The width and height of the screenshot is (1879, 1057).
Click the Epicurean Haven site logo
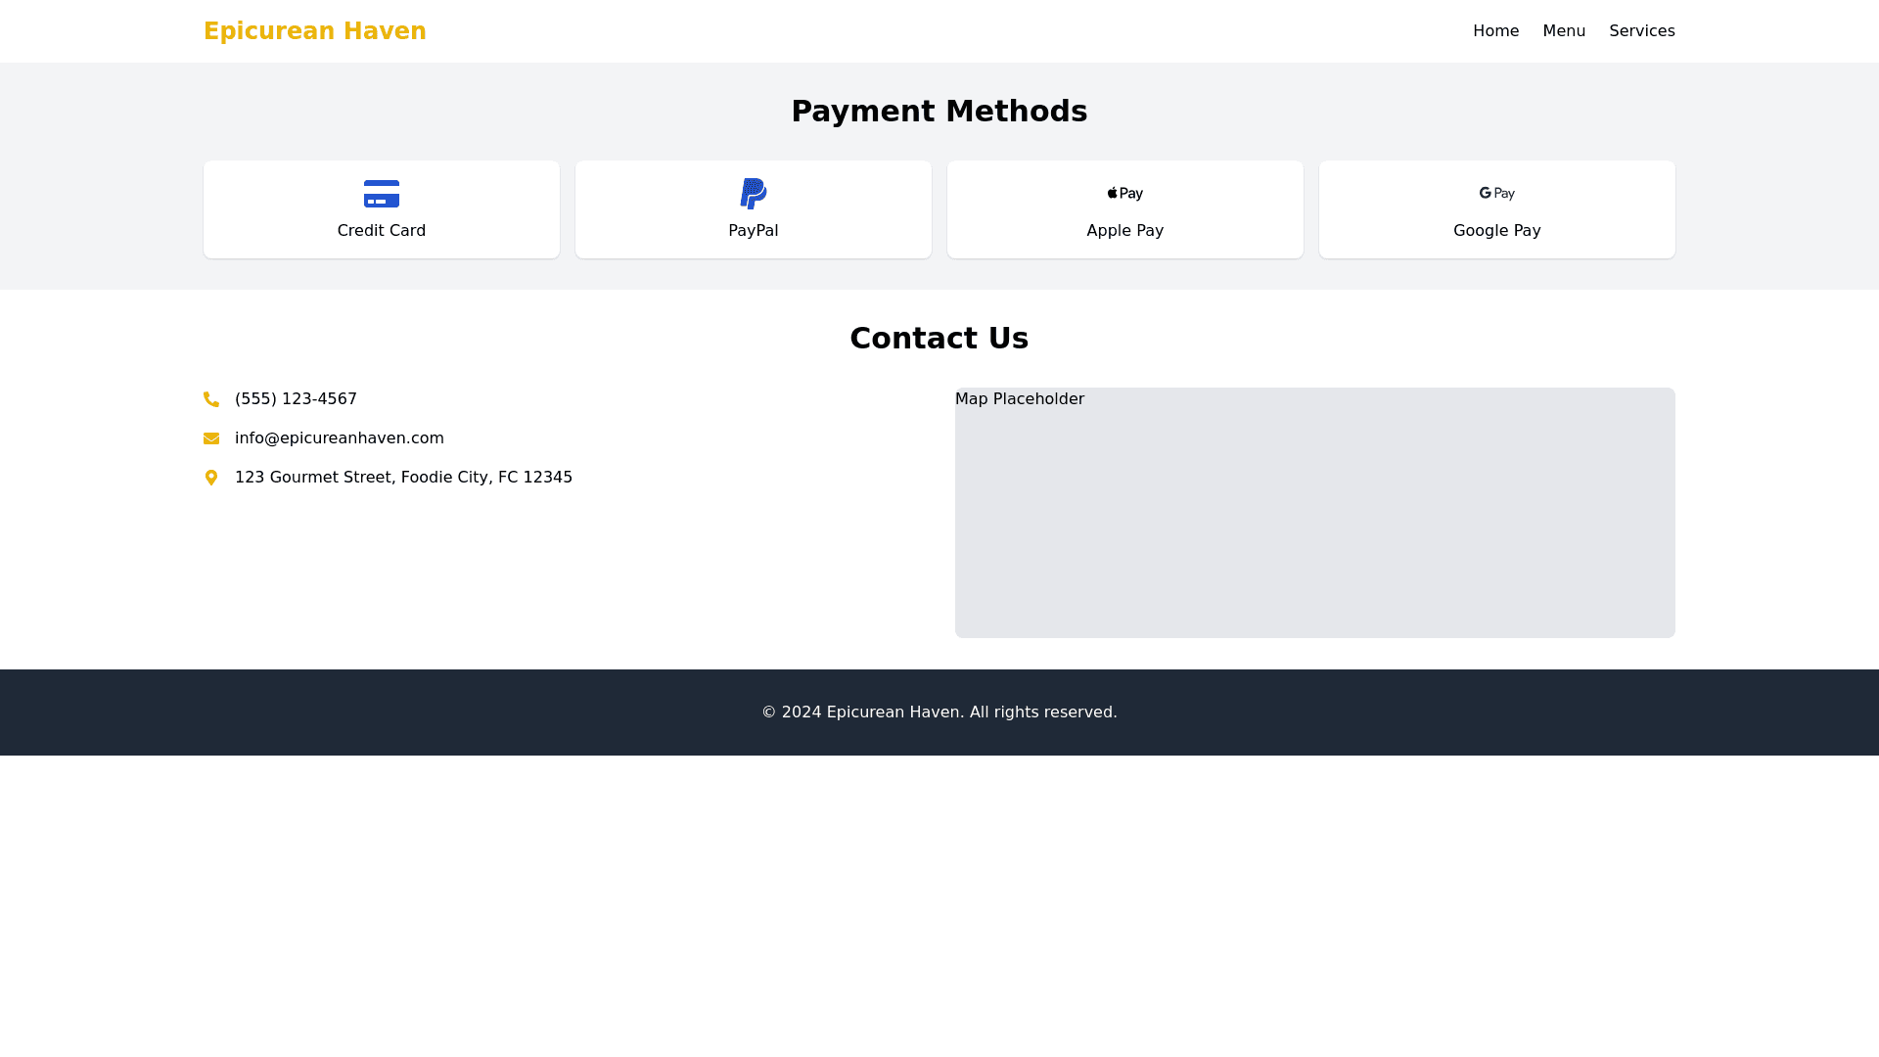pyautogui.click(x=314, y=31)
